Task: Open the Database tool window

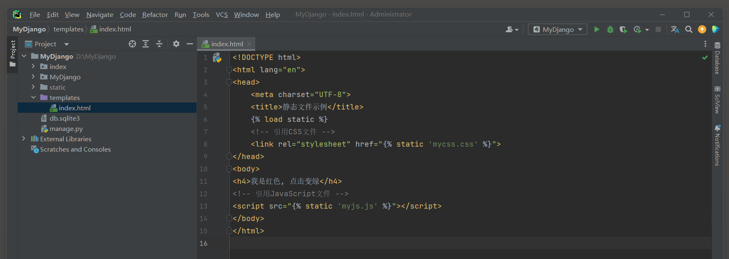Action: click(x=717, y=58)
